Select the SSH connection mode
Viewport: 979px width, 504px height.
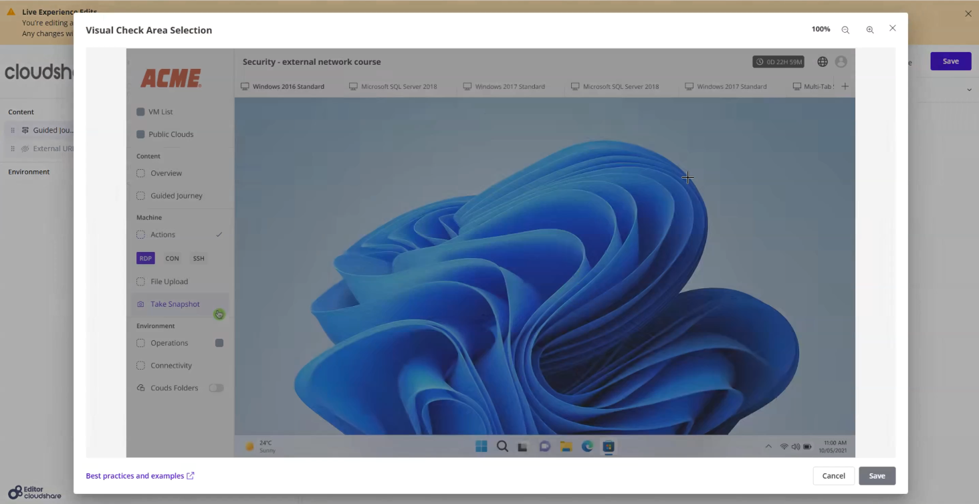pos(199,259)
